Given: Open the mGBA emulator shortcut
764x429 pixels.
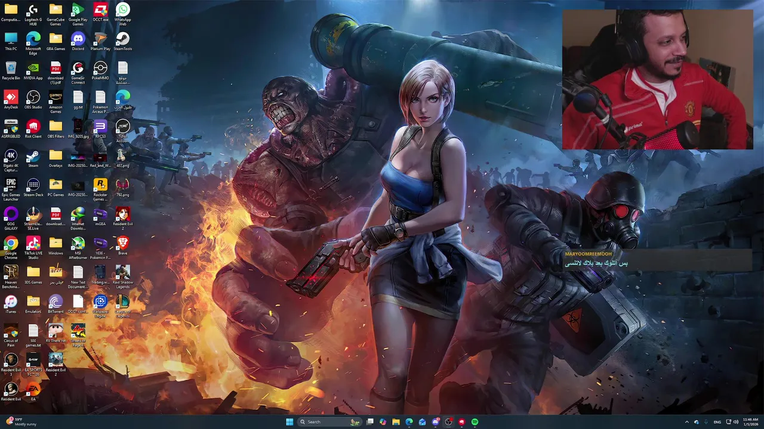Looking at the screenshot, I should 100,216.
